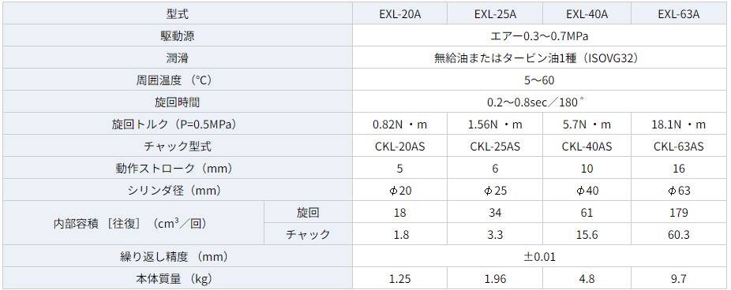
Task: Click the エアー0.3～0.7MPa cell
Action: (540, 35)
